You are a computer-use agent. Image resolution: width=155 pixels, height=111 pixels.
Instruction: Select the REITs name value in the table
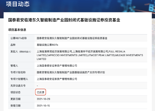tap(72, 38)
